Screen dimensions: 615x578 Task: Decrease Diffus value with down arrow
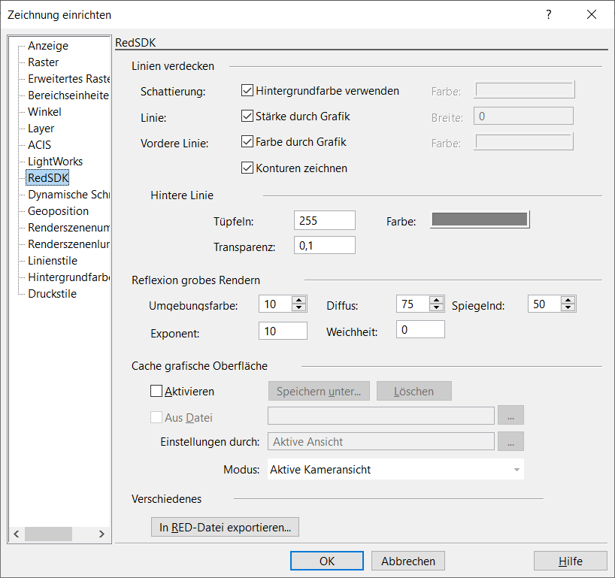437,307
